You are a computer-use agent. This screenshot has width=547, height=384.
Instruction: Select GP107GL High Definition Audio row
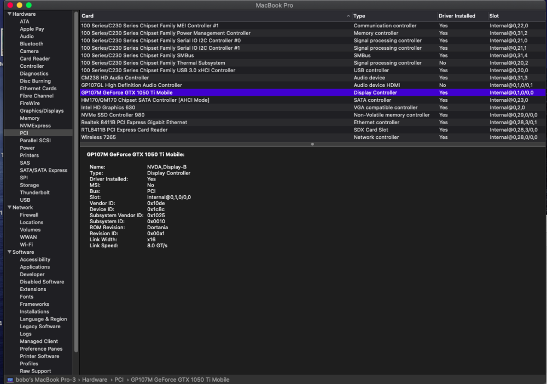[x=312, y=85]
